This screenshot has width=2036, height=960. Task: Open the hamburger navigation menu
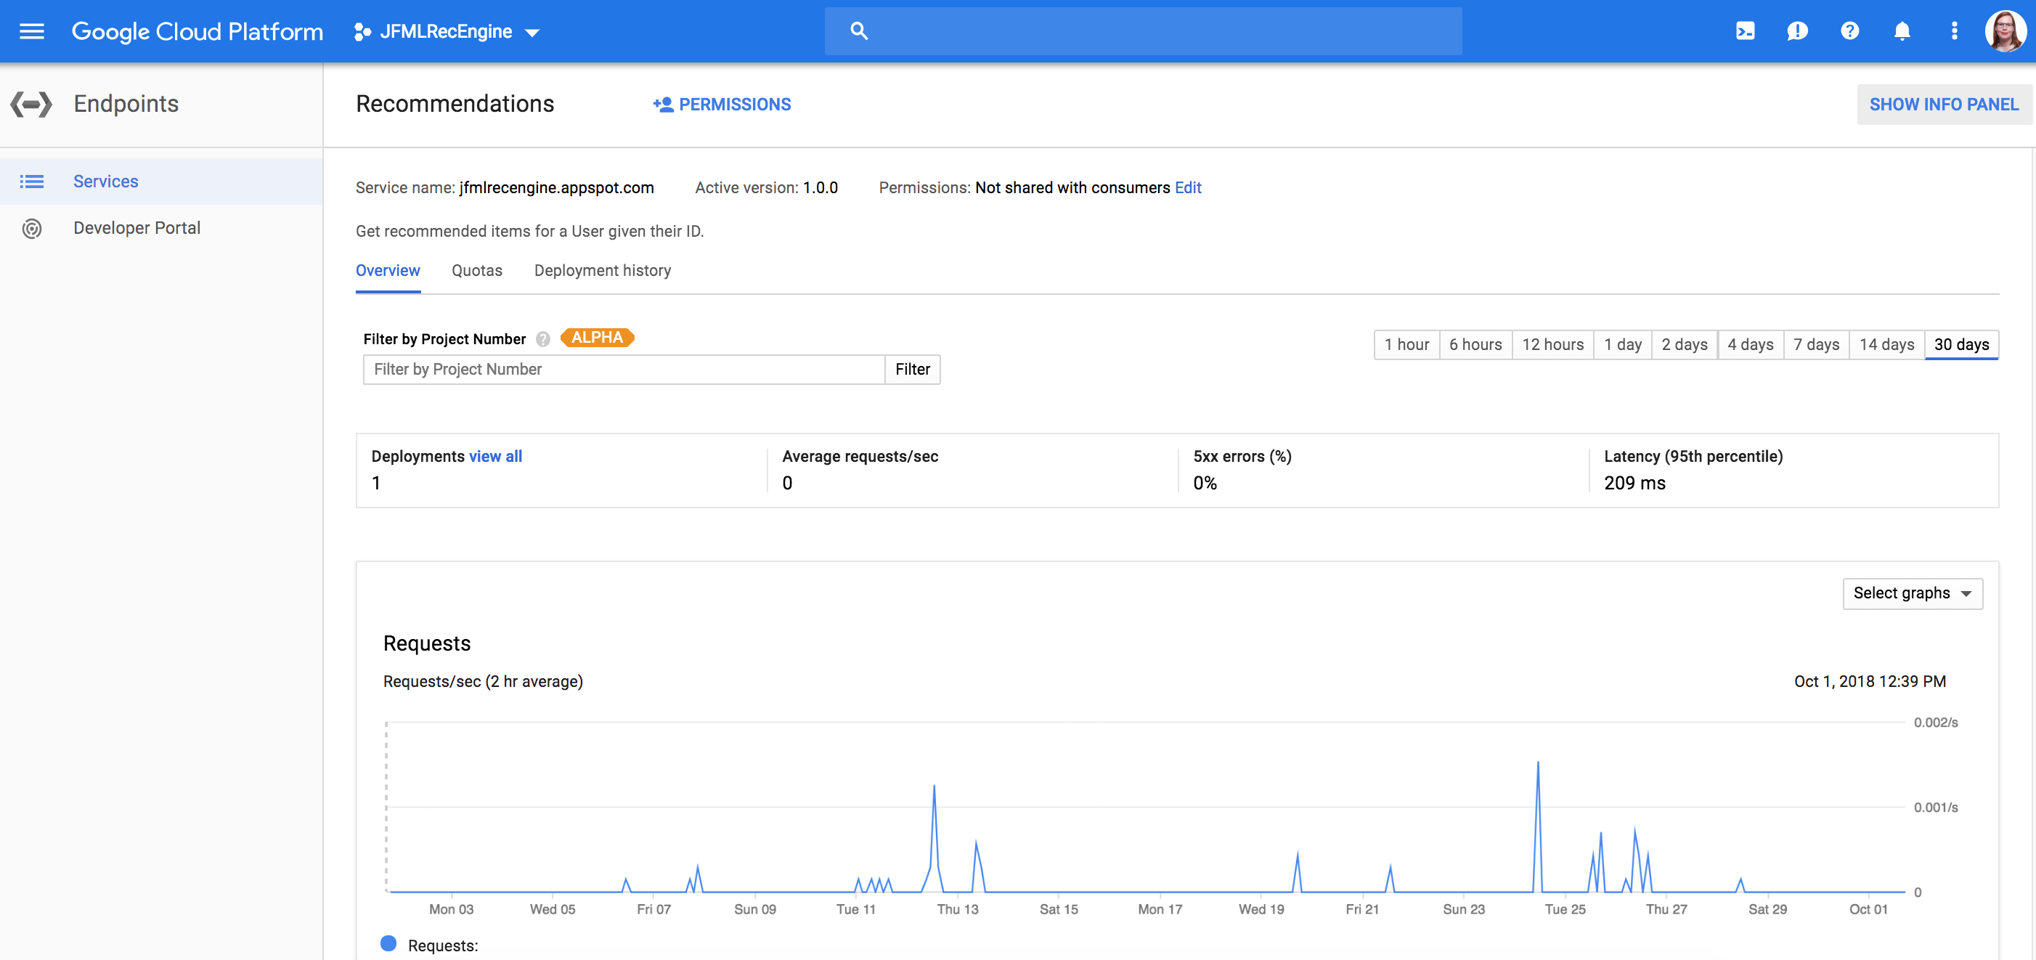tap(32, 32)
